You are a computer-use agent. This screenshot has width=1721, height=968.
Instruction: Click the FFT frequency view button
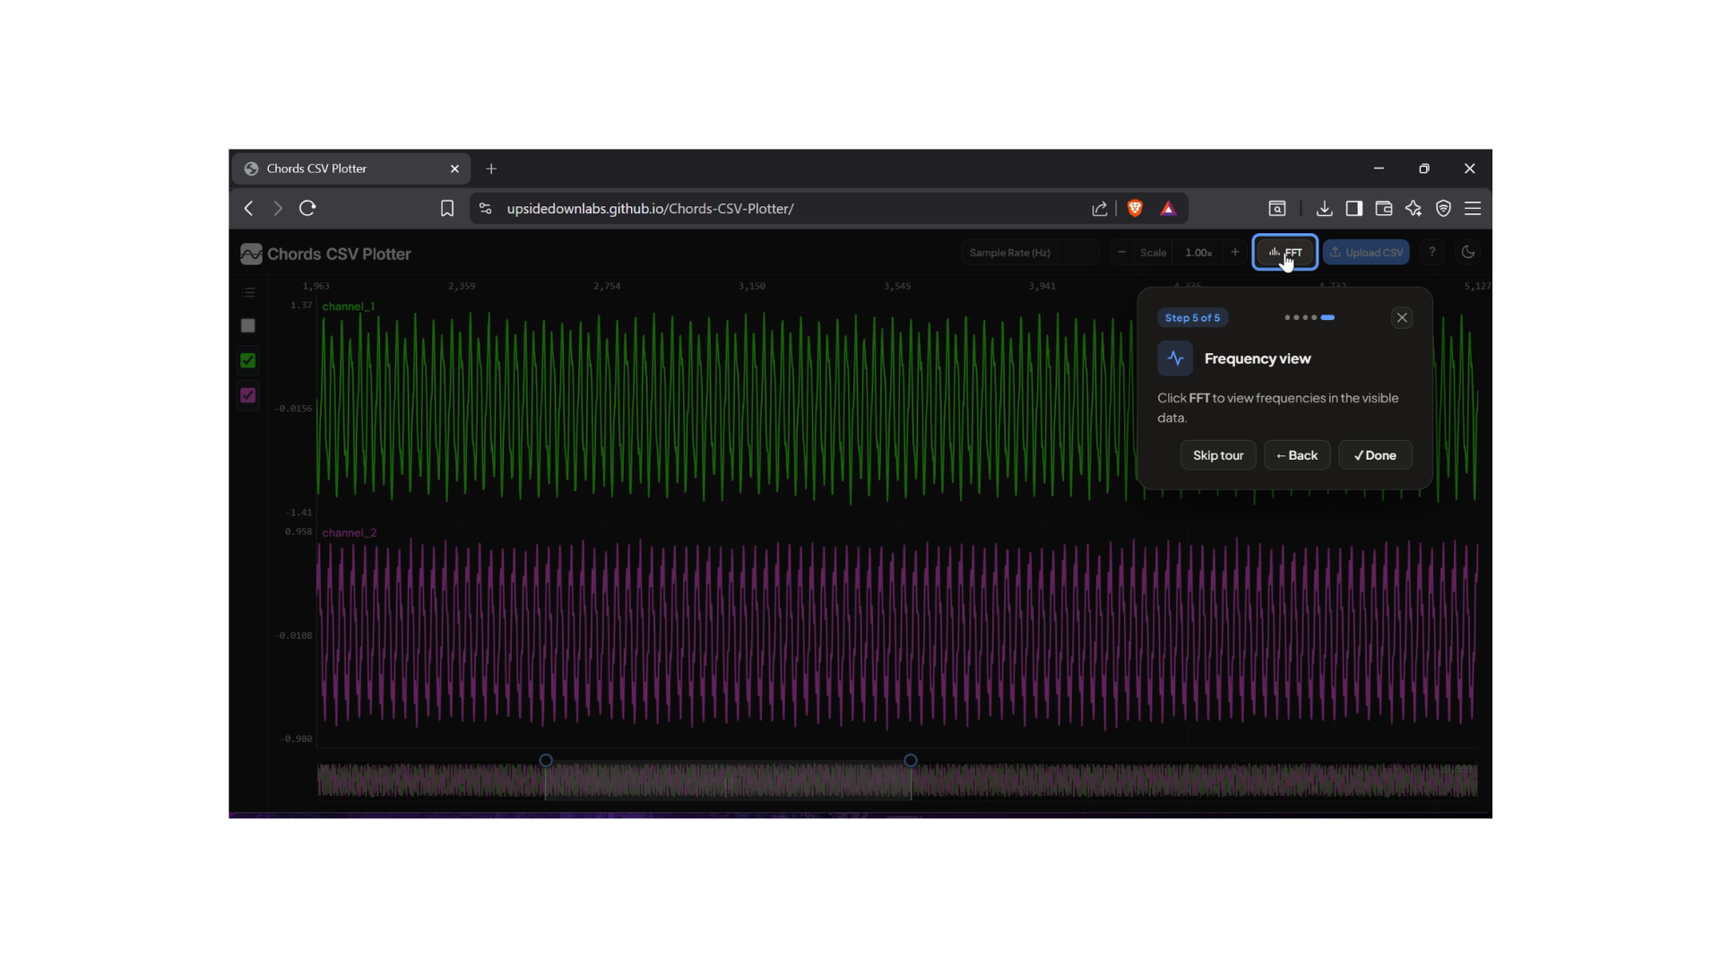1285,253
